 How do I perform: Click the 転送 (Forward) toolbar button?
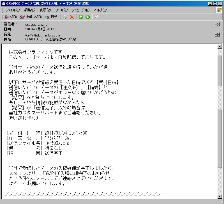pos(51,17)
